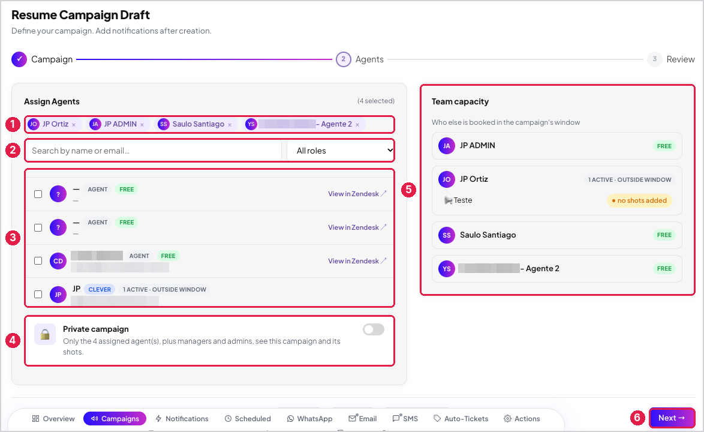Screen dimensions: 704x432
Task: Switch to the Scheduled tab
Action: [x=248, y=419]
